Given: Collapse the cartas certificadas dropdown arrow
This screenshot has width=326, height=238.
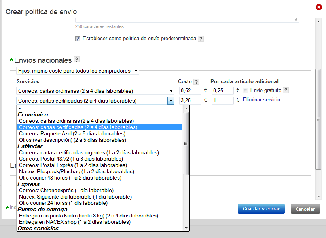Looking at the screenshot, I should (x=171, y=101).
